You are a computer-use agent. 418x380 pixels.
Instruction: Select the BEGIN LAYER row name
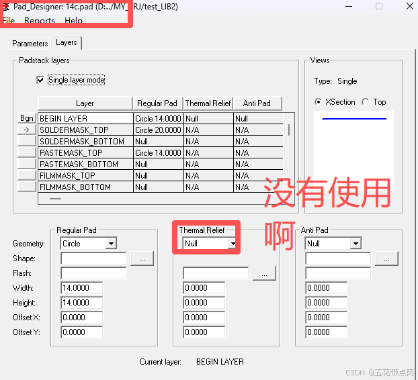85,119
